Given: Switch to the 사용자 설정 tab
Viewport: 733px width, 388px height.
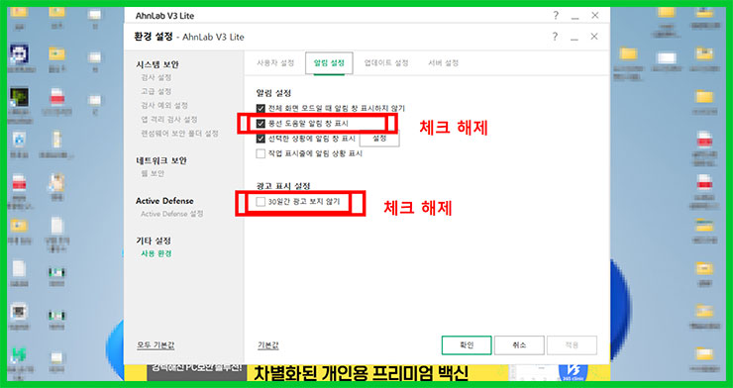Looking at the screenshot, I should pos(275,63).
